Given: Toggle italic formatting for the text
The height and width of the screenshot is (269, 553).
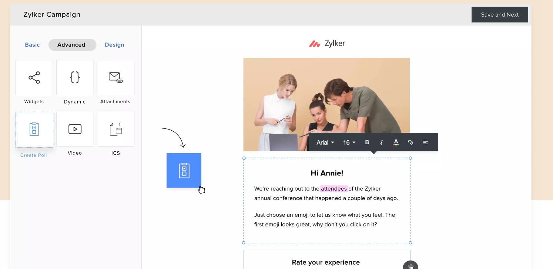Looking at the screenshot, I should point(381,142).
